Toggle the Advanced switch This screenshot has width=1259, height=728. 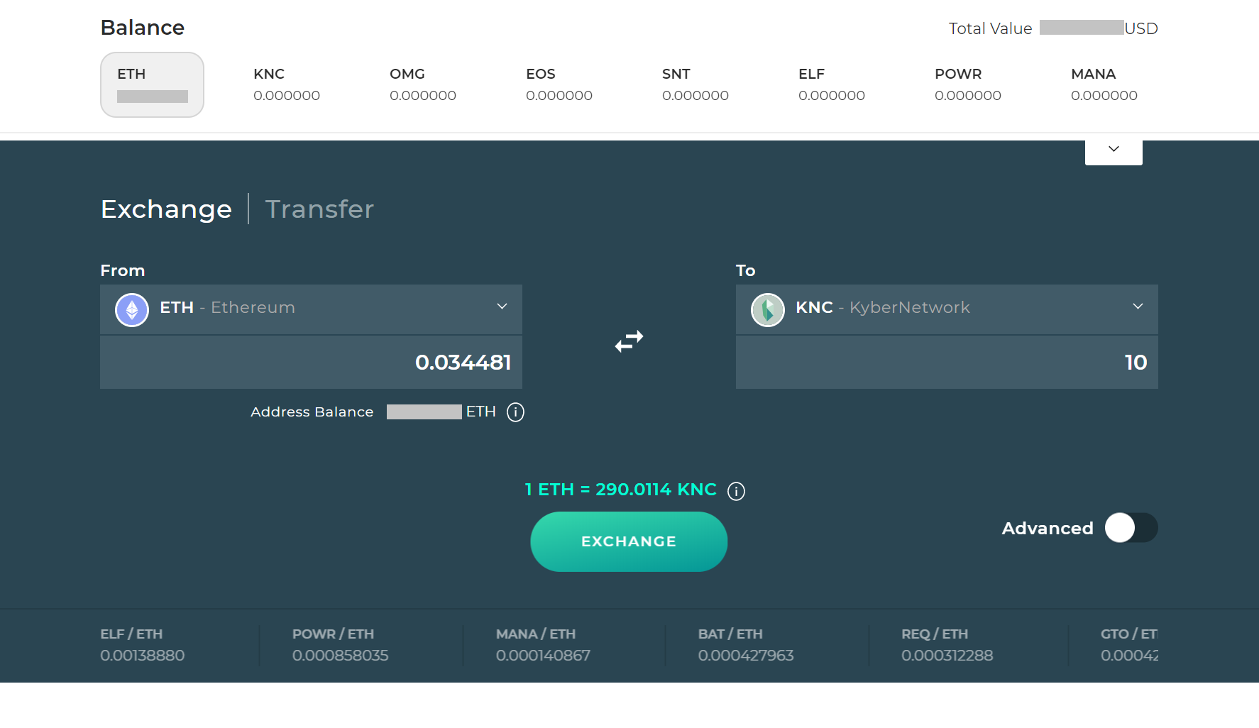point(1131,528)
